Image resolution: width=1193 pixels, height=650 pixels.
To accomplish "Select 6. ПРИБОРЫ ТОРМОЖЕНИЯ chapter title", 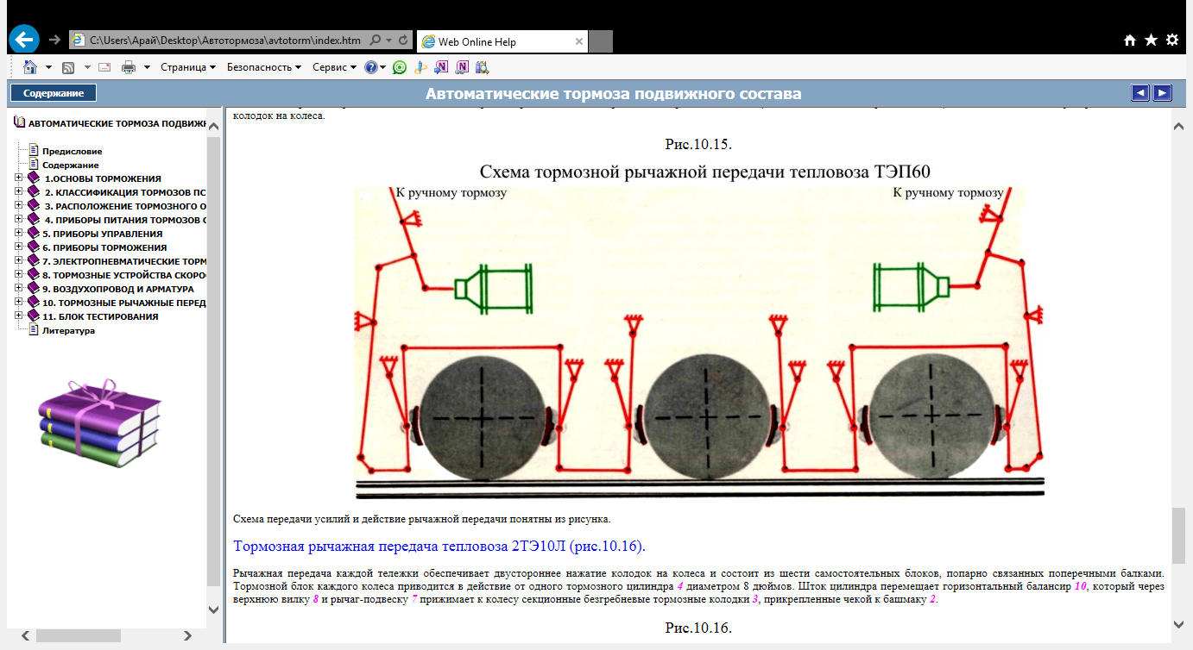I will tap(104, 247).
